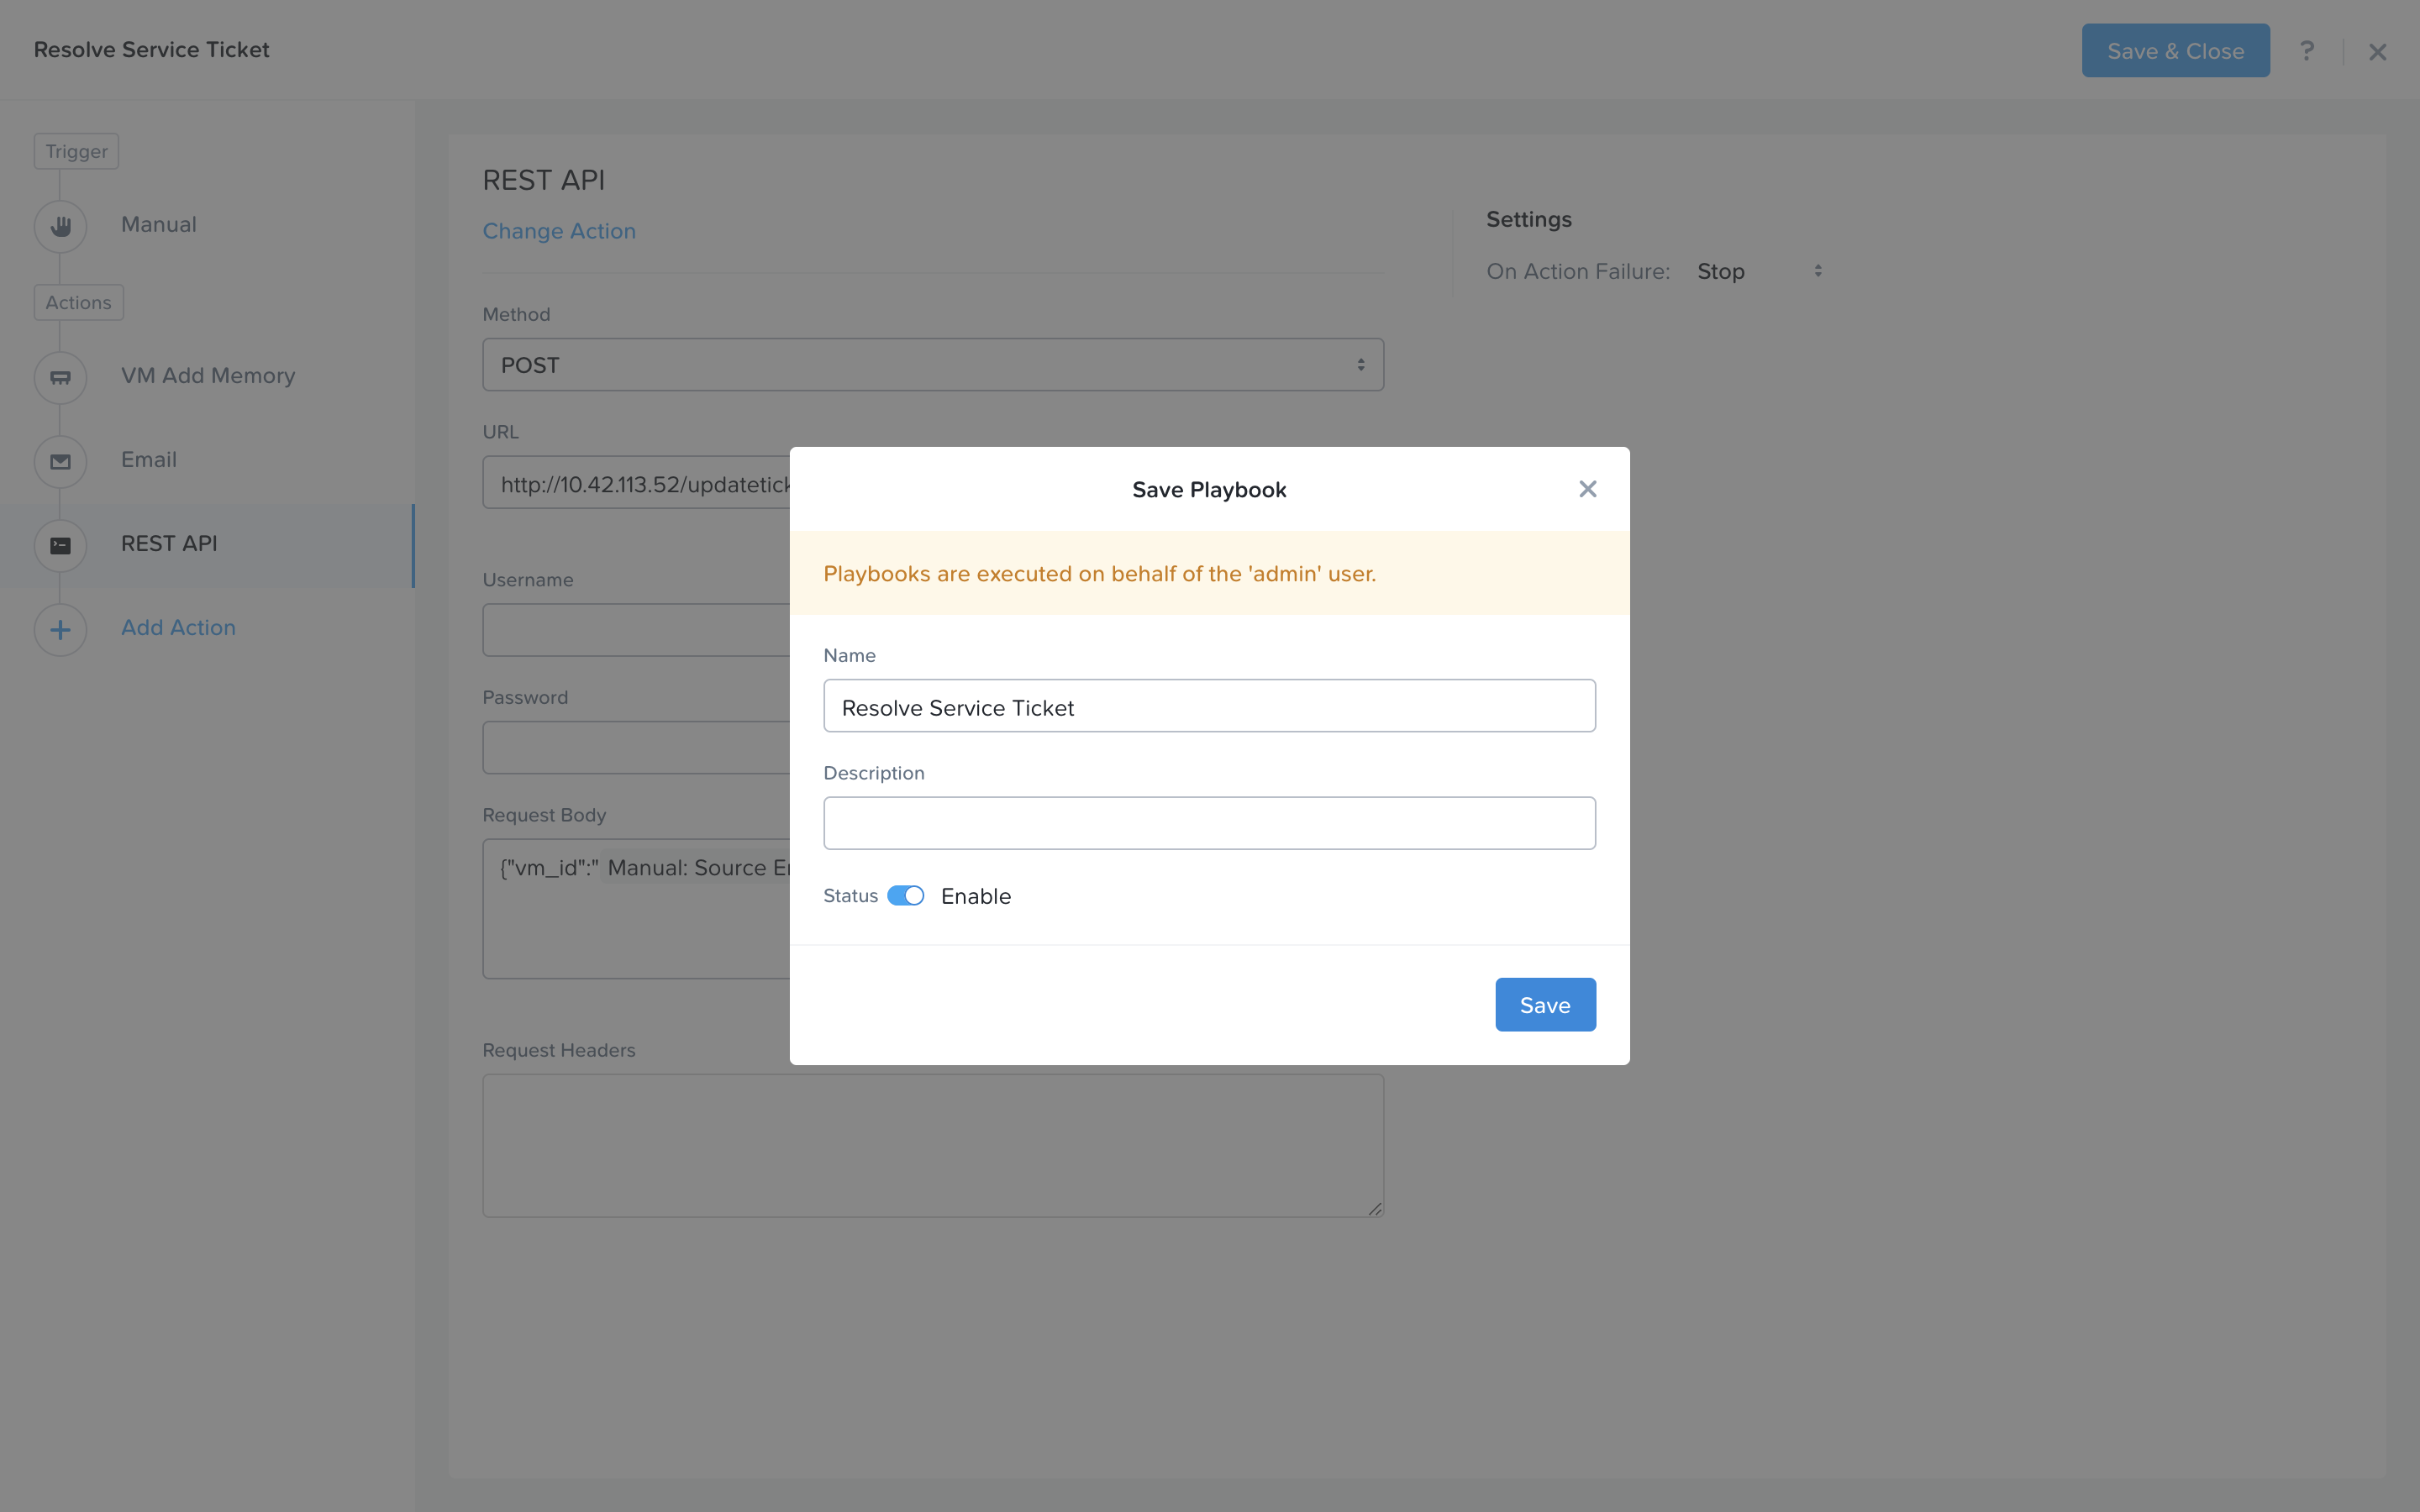Click the Save Playbook dialog title

tap(1209, 490)
